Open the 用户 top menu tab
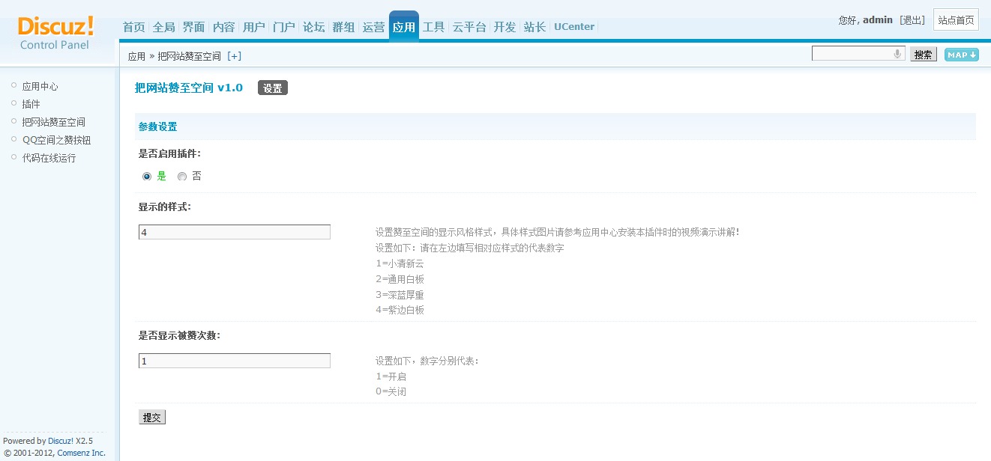Viewport: 991px width, 461px height. point(254,27)
